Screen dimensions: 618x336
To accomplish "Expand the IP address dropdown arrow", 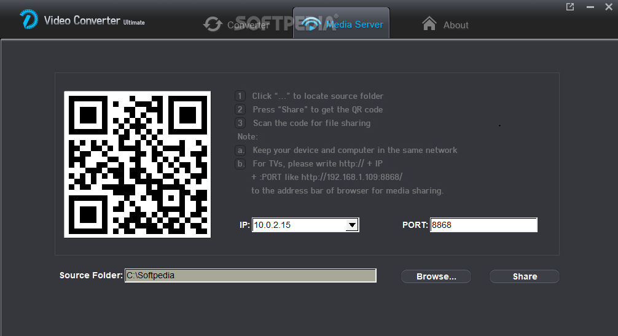I will pyautogui.click(x=352, y=225).
